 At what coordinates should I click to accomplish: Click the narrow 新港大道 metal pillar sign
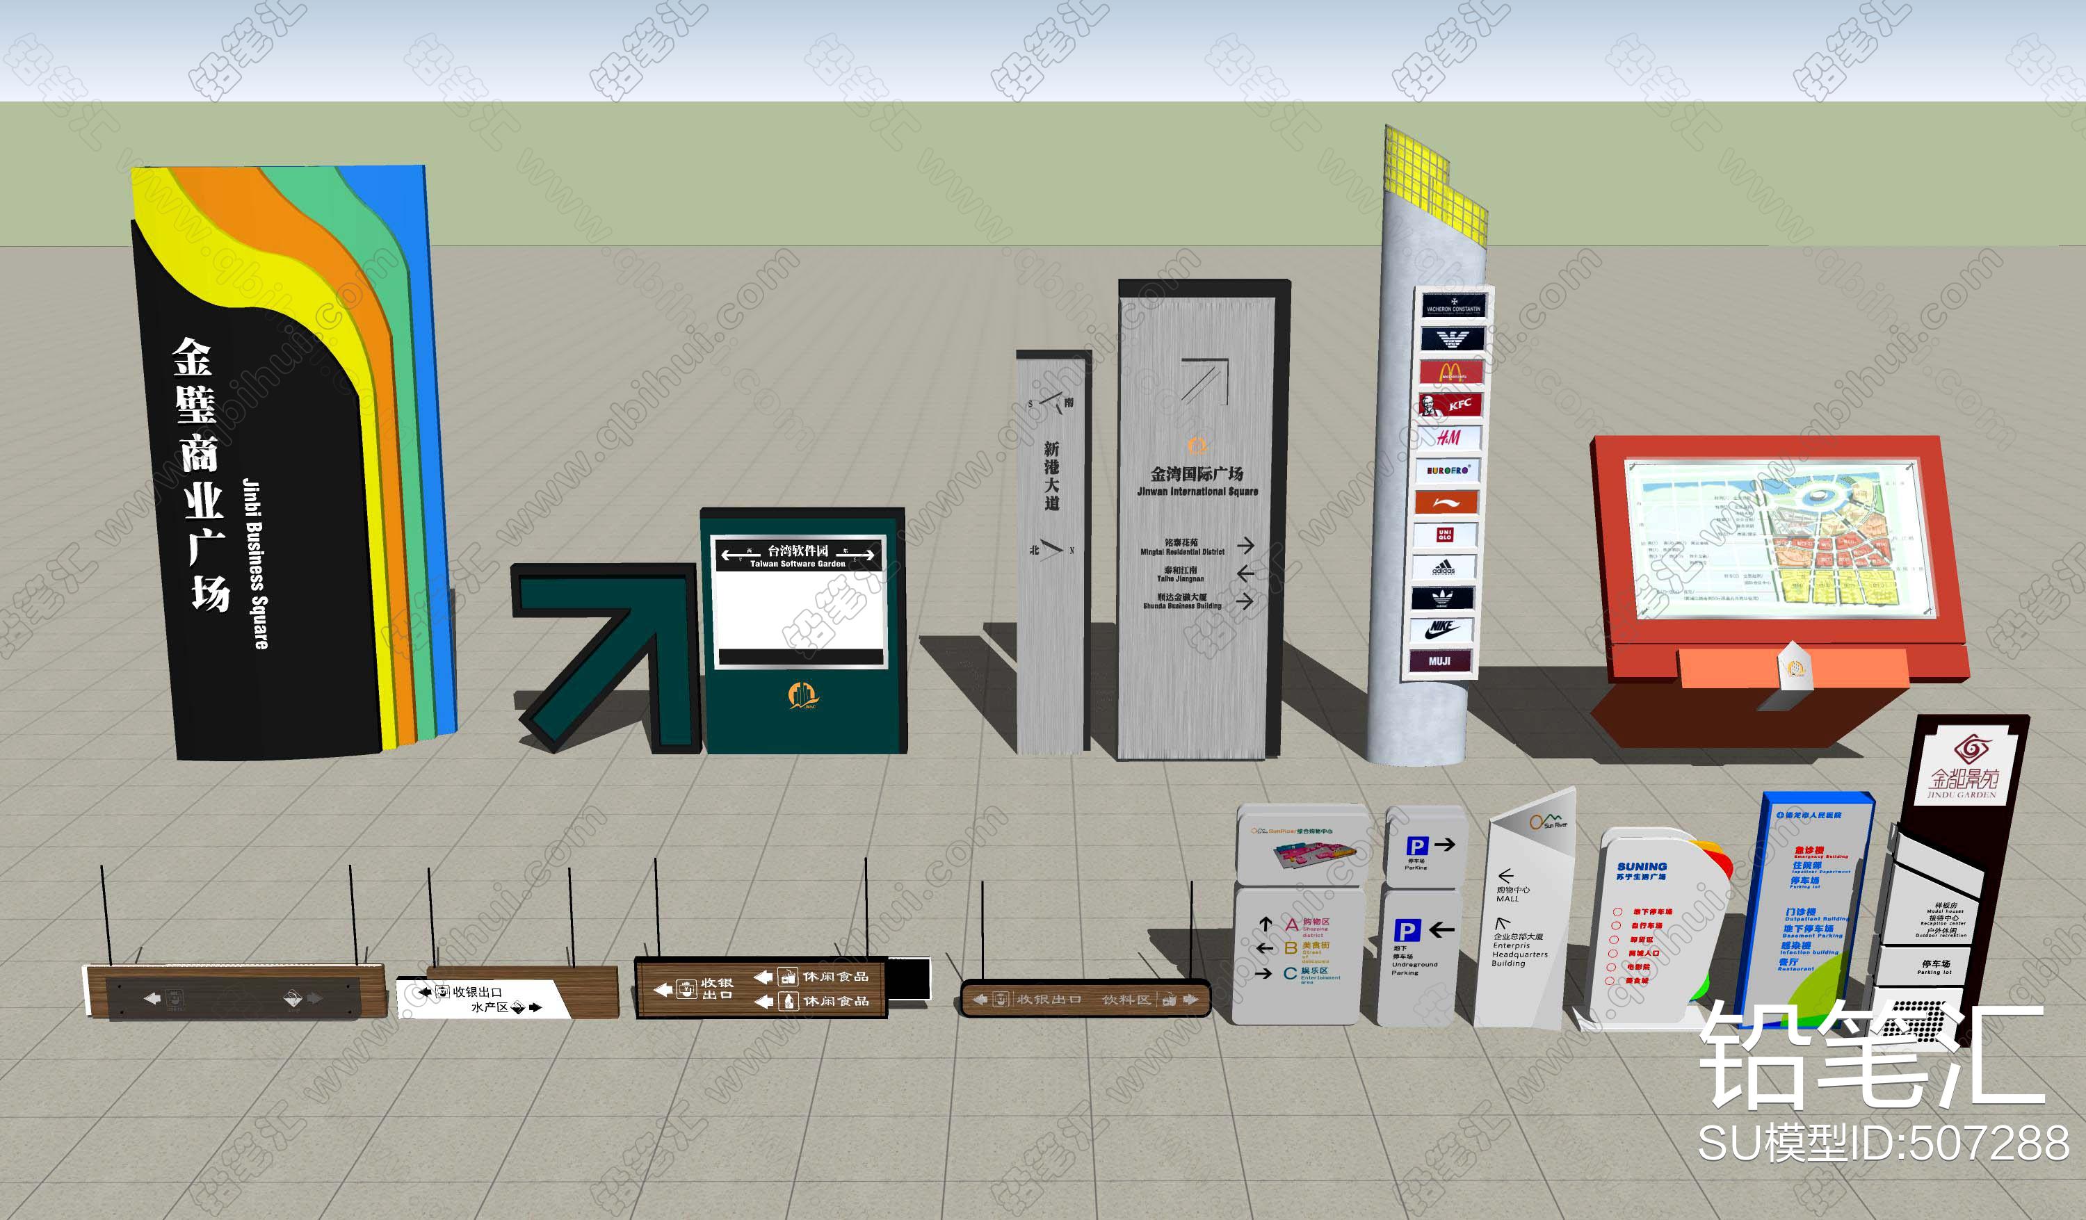(x=1051, y=552)
